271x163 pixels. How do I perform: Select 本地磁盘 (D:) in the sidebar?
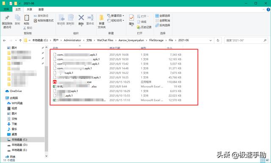[x=17, y=145]
